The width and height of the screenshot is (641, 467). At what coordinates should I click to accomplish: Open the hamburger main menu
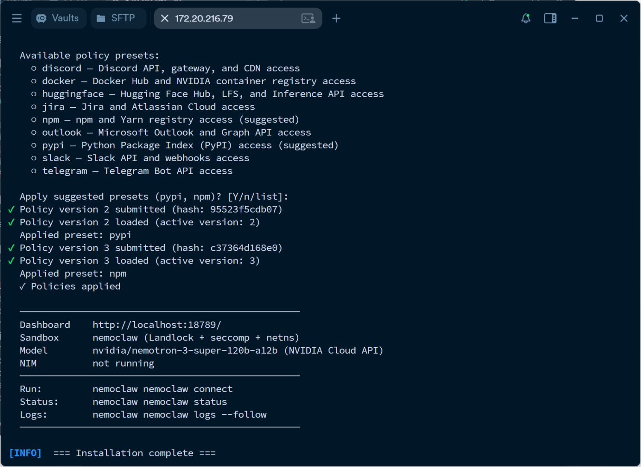17,18
